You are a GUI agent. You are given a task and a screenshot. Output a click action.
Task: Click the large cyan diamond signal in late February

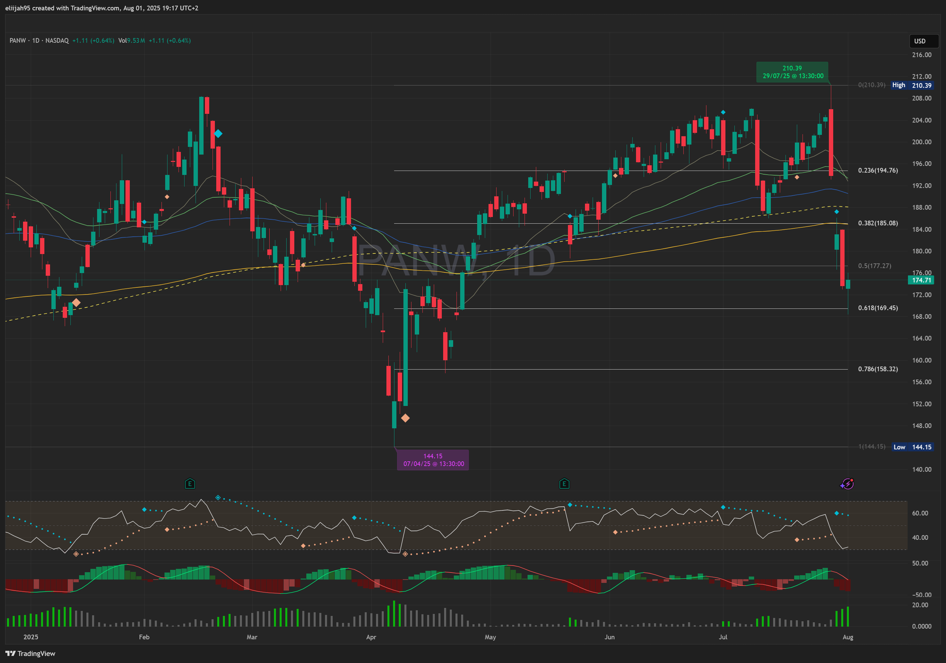(218, 134)
